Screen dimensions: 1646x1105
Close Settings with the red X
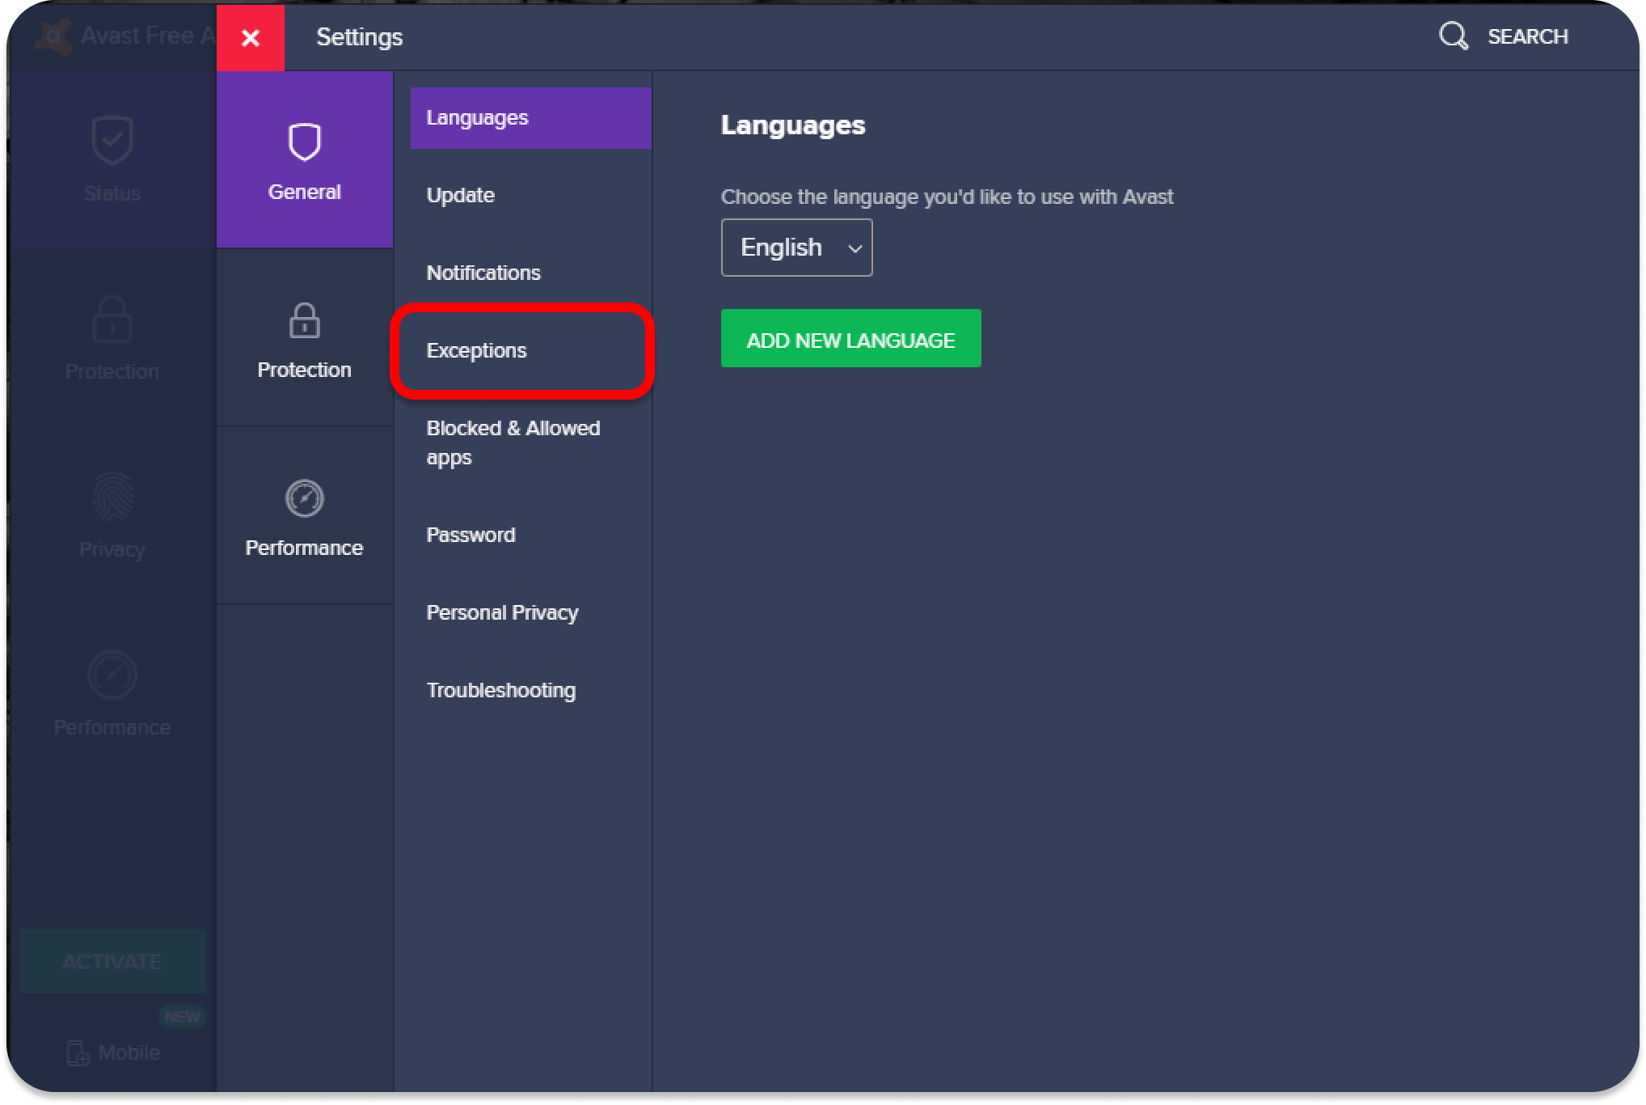(x=251, y=37)
